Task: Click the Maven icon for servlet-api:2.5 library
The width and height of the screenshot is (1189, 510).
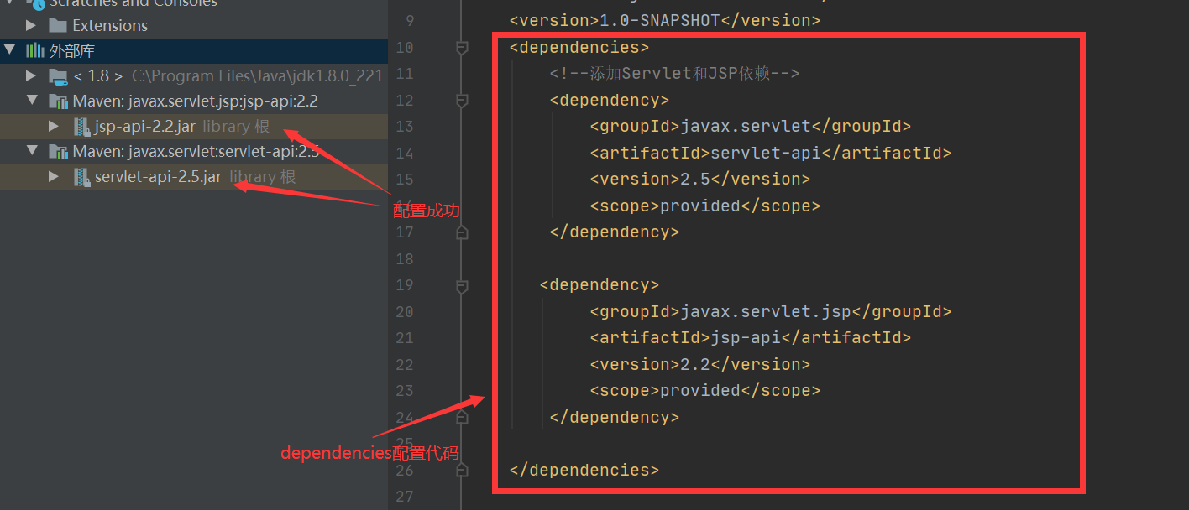Action: click(60, 152)
